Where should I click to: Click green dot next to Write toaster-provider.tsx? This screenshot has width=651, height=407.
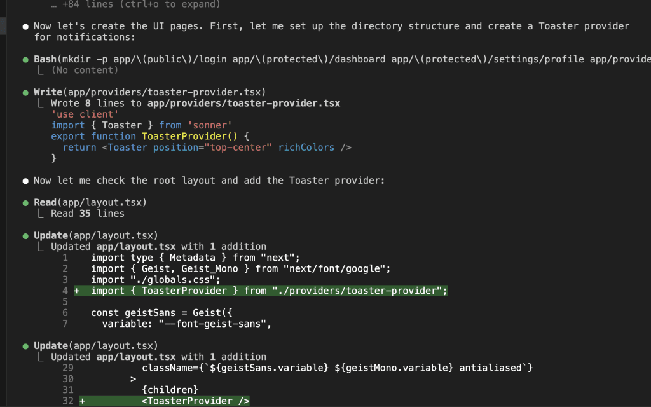coord(25,93)
